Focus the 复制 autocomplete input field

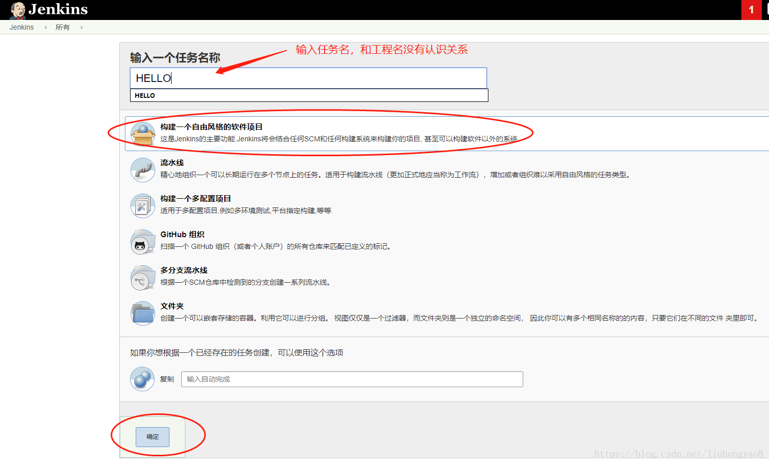click(x=352, y=379)
